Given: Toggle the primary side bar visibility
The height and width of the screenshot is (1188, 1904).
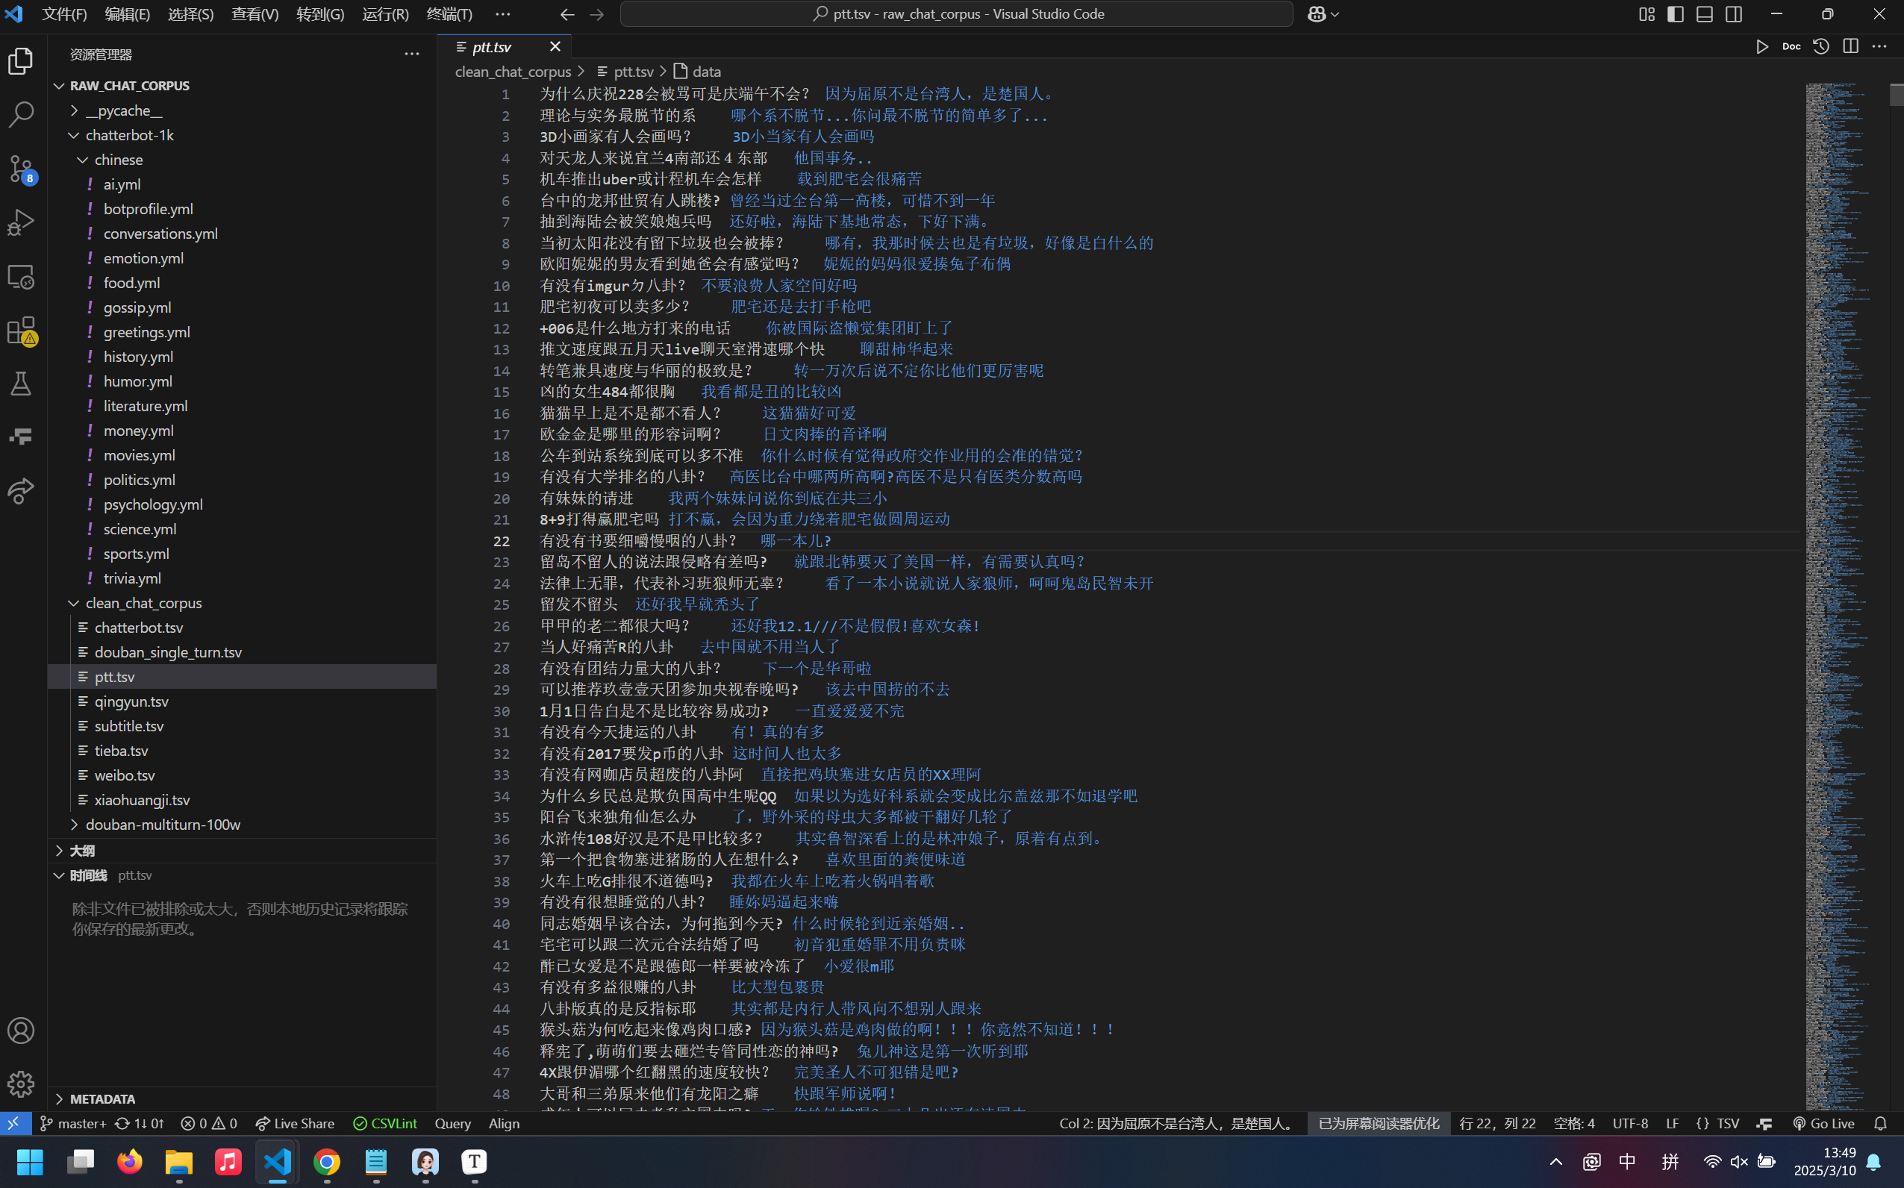Looking at the screenshot, I should tap(1676, 14).
